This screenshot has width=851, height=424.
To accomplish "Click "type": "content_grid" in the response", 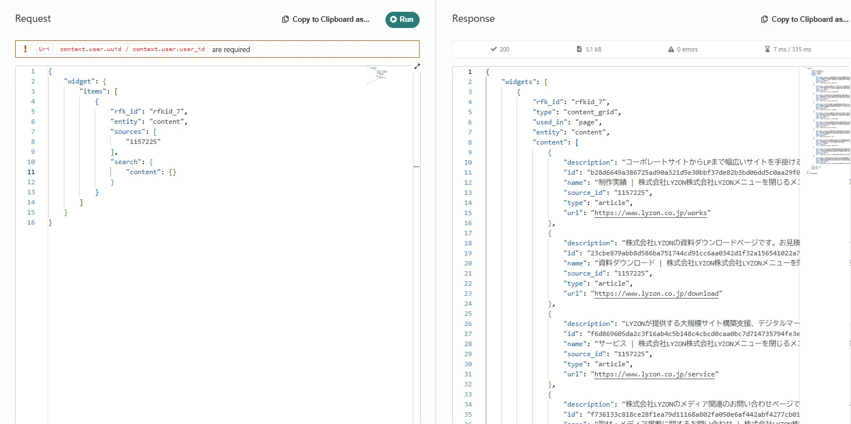I will 576,112.
